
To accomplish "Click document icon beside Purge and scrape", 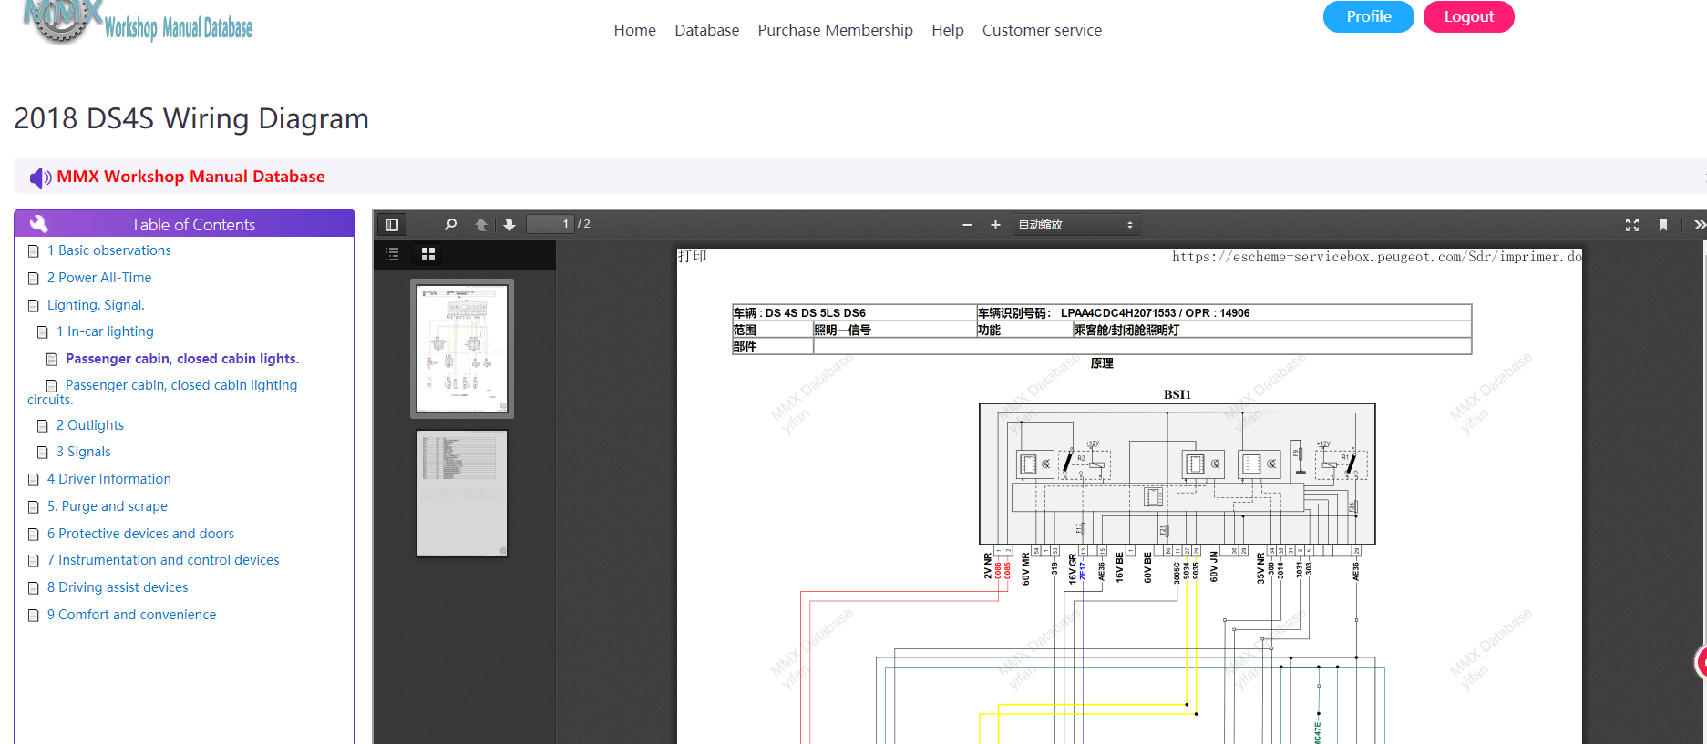I will click(x=34, y=507).
